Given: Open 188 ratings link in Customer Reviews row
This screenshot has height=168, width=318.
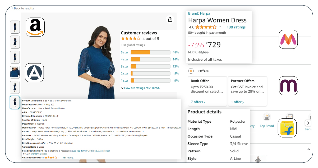Looking at the screenshot, I should tap(68, 158).
